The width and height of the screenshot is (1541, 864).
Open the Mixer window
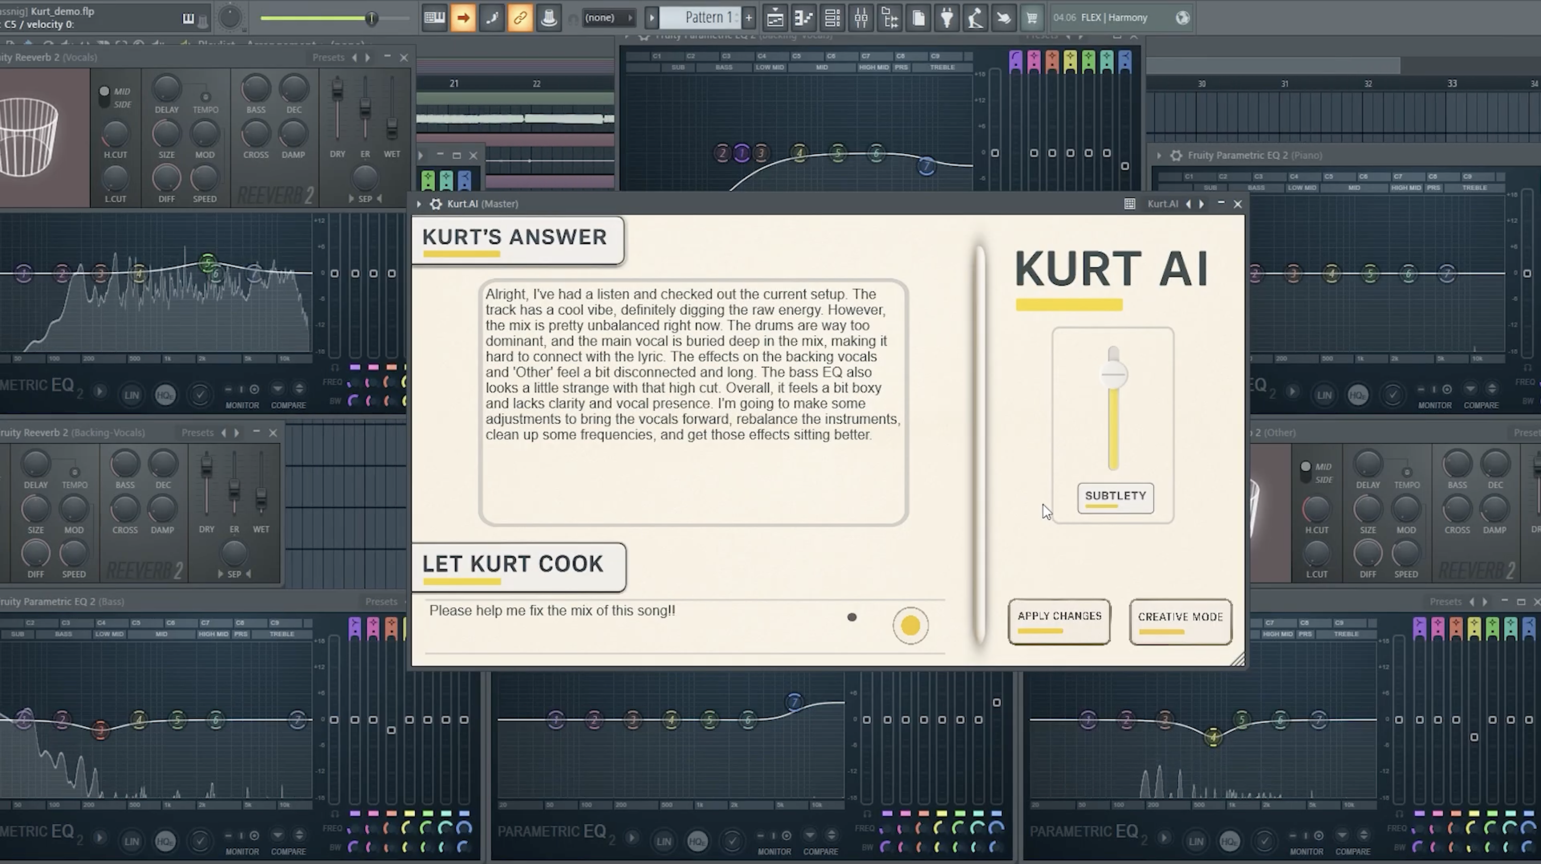click(x=861, y=18)
